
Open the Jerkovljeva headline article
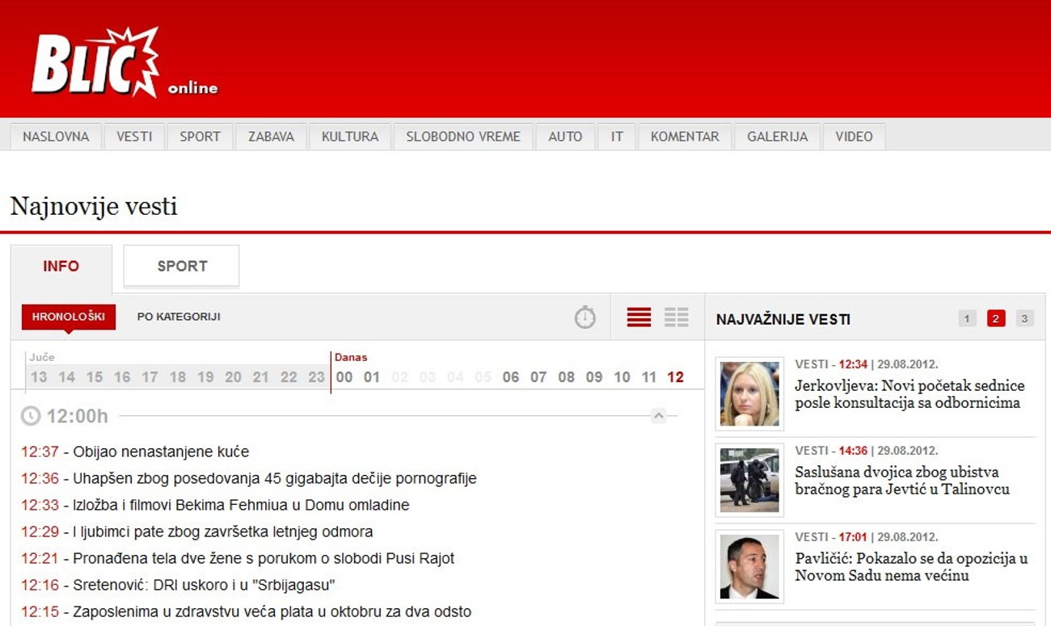coord(907,394)
